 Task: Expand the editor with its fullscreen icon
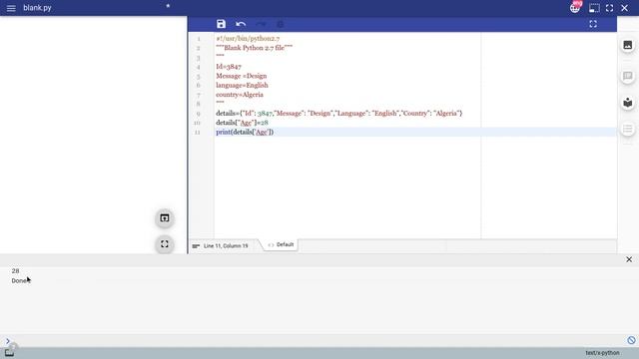(x=593, y=24)
